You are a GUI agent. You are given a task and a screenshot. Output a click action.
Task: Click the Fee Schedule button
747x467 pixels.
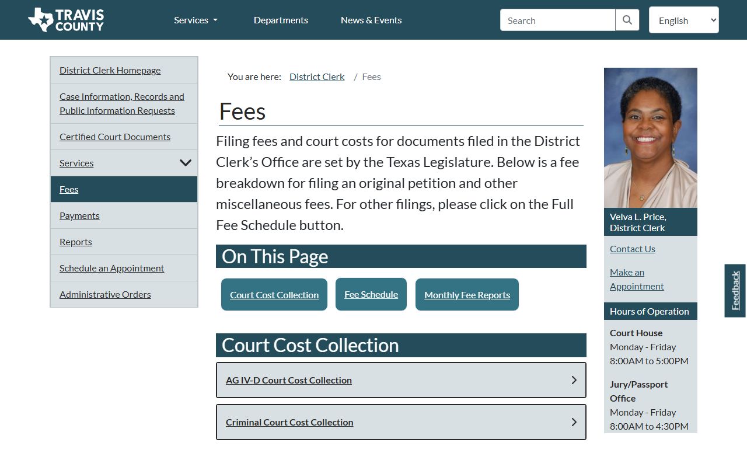click(371, 294)
